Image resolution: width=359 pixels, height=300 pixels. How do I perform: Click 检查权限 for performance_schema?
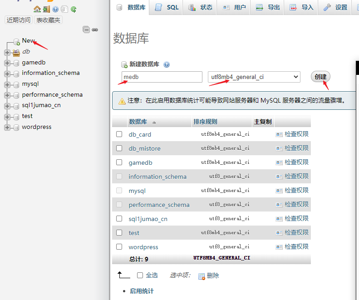click(296, 204)
